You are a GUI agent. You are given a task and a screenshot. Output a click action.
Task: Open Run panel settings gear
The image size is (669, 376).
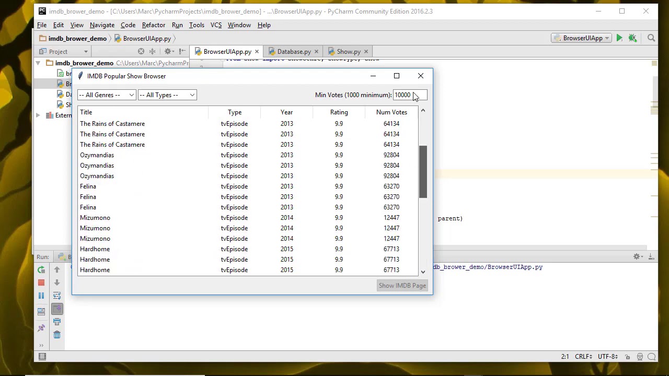click(637, 256)
